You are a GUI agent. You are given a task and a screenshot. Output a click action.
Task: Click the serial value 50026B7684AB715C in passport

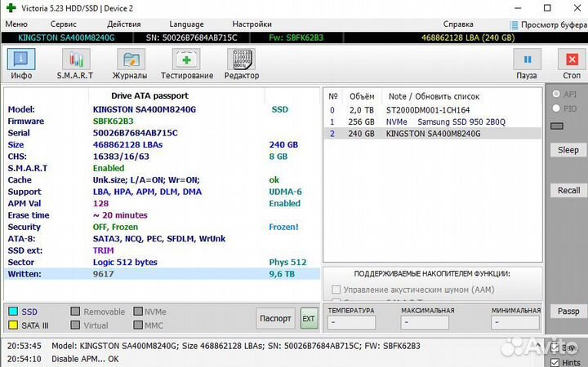coord(136,133)
